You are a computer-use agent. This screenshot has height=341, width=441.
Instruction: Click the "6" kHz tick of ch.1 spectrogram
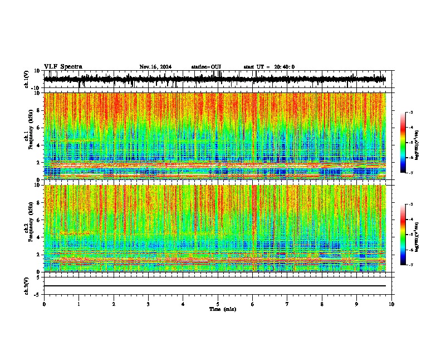[39, 128]
